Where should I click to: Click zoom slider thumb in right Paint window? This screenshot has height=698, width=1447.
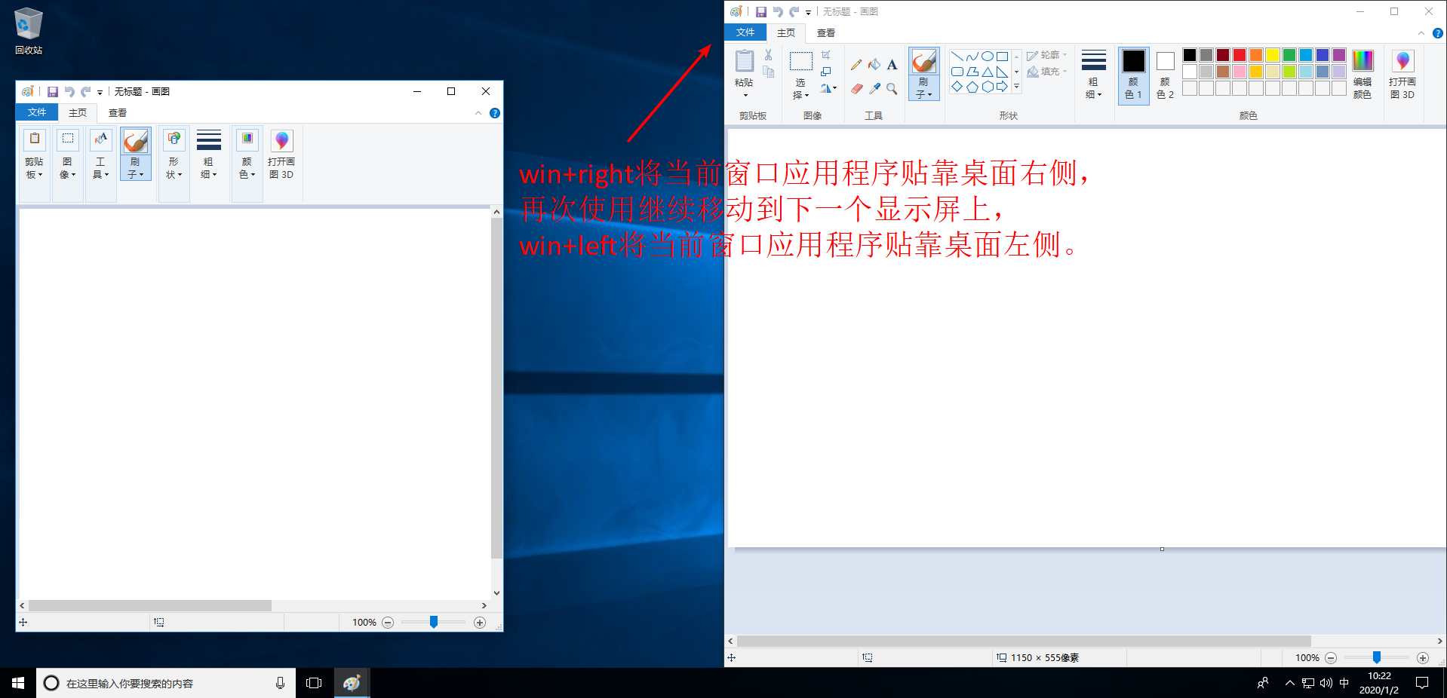click(1377, 657)
